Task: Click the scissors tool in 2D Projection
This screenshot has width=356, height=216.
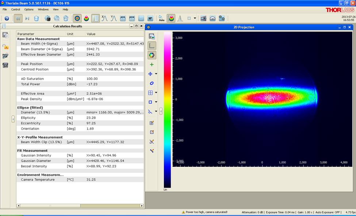Action: tap(152, 142)
